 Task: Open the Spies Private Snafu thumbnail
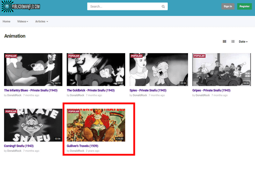coord(159,70)
